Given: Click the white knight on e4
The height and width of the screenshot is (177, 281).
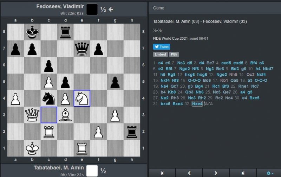Looking at the screenshot, I should pyautogui.click(x=82, y=98).
